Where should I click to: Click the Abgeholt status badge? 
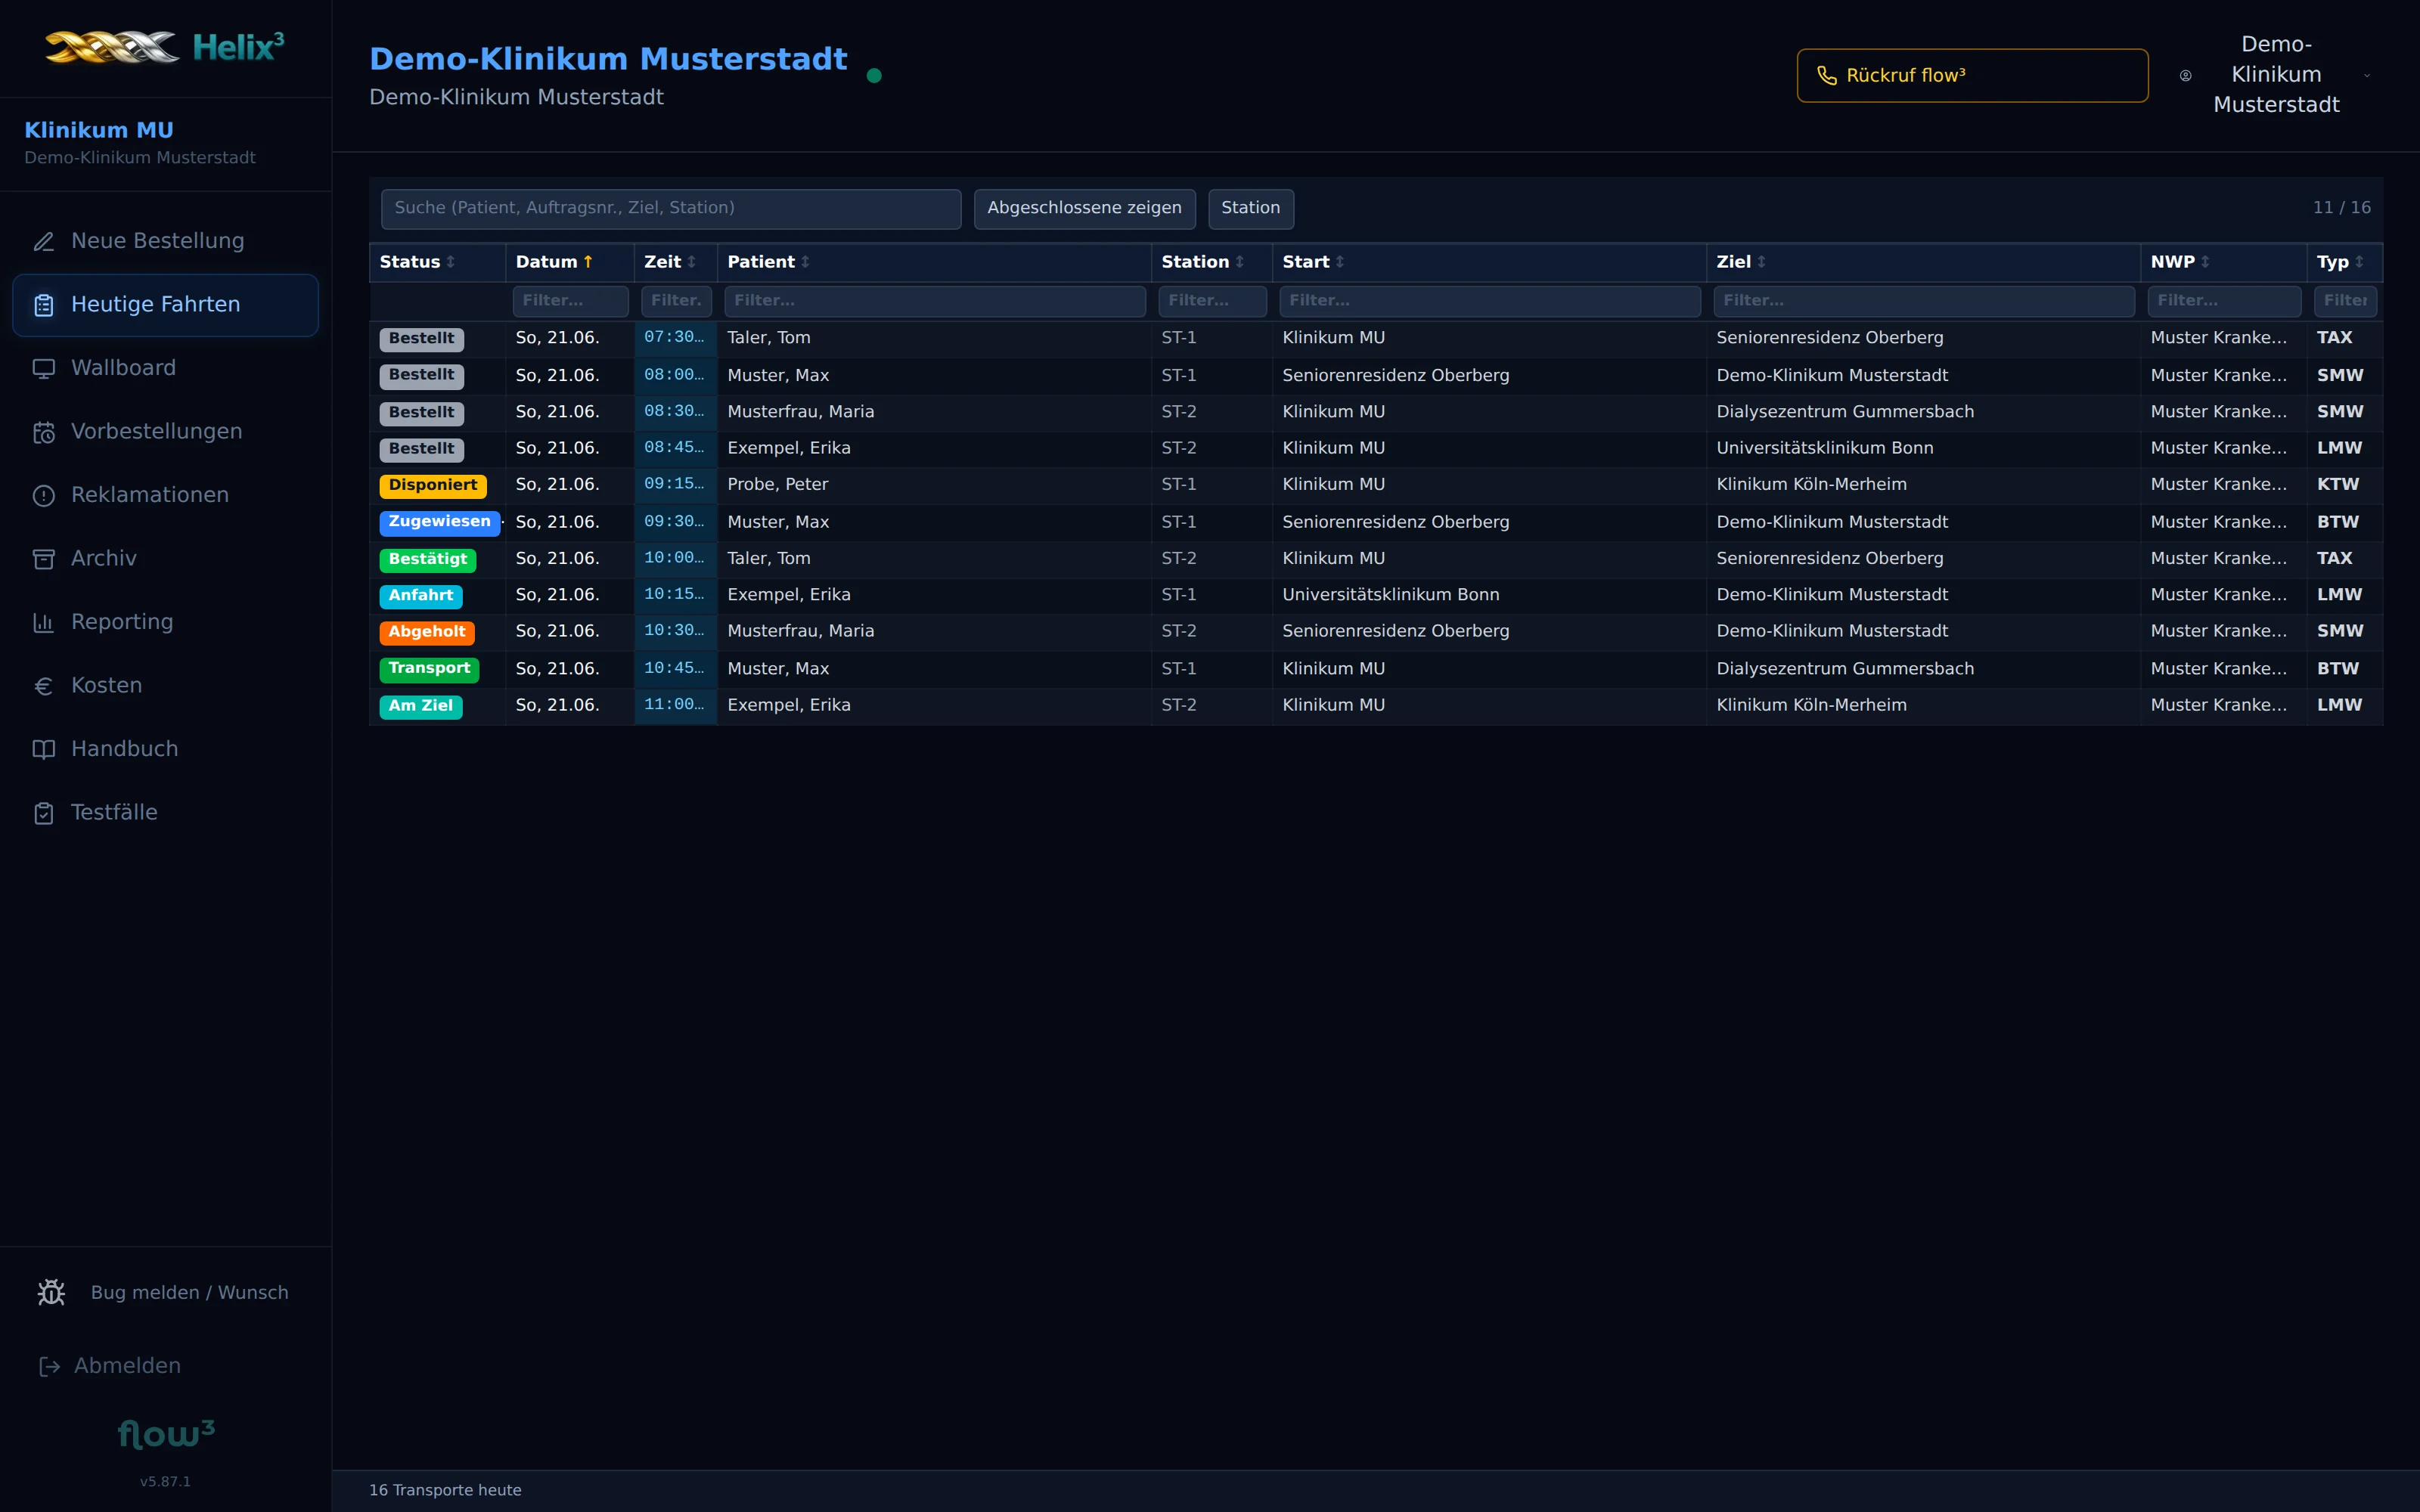click(427, 632)
